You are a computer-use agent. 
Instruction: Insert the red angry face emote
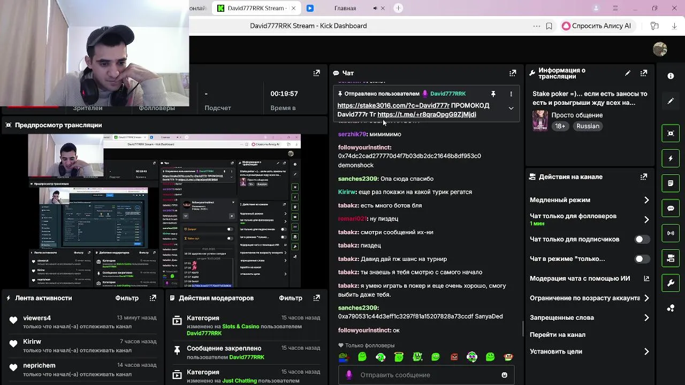click(x=454, y=357)
